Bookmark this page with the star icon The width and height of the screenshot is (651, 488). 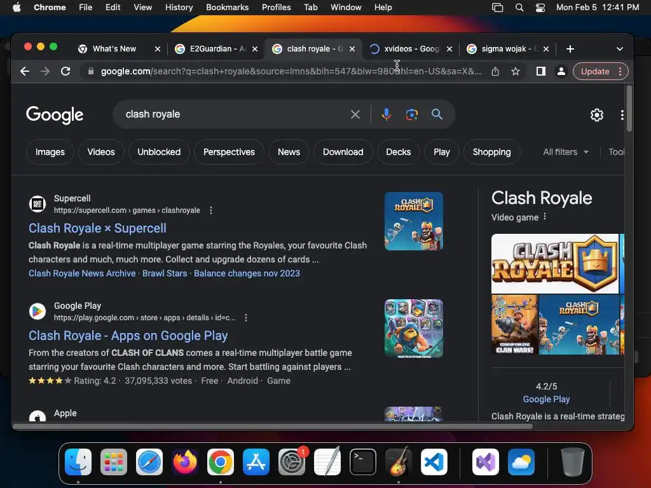coord(515,71)
